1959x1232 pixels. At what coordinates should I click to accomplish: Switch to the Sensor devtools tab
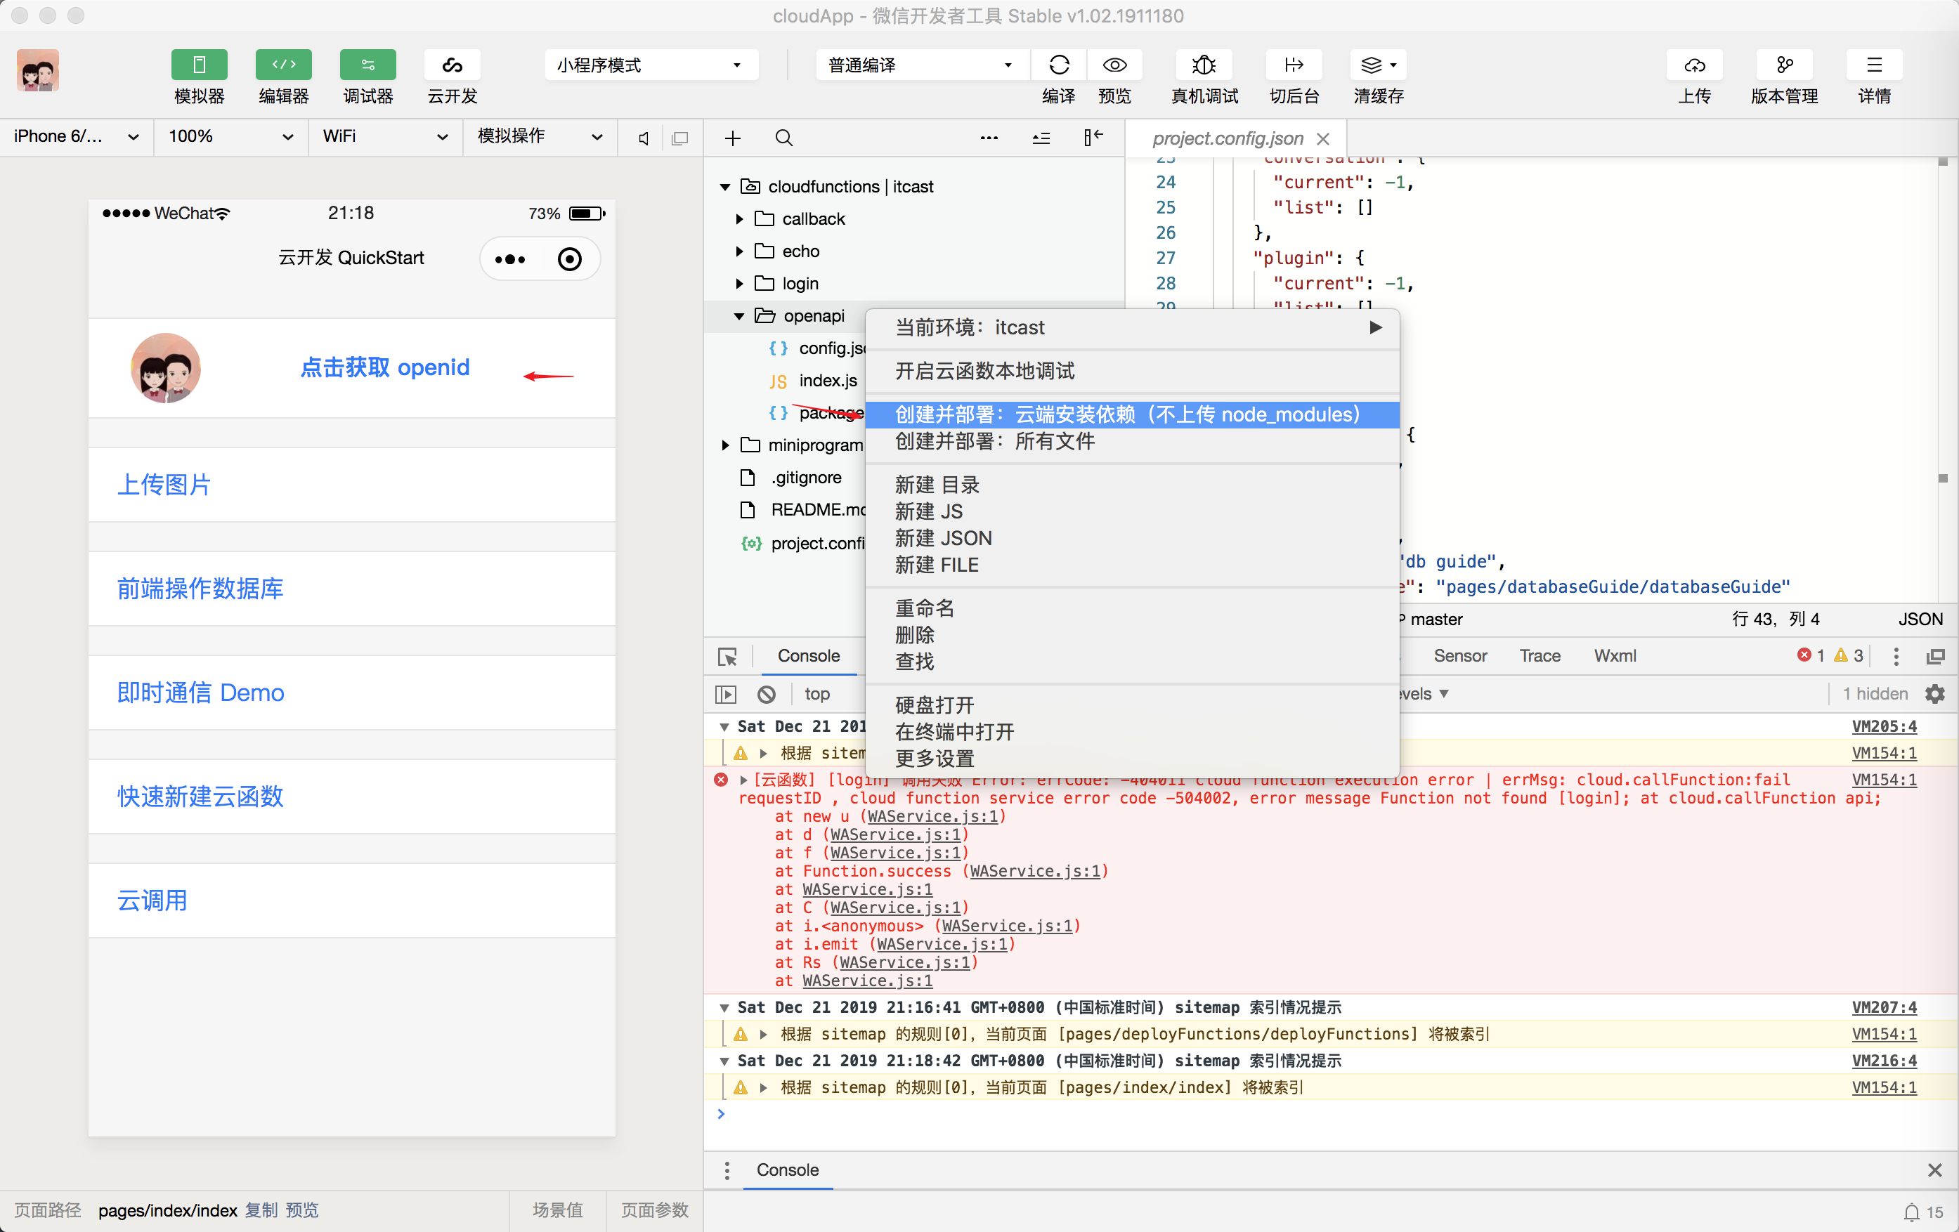click(1459, 656)
